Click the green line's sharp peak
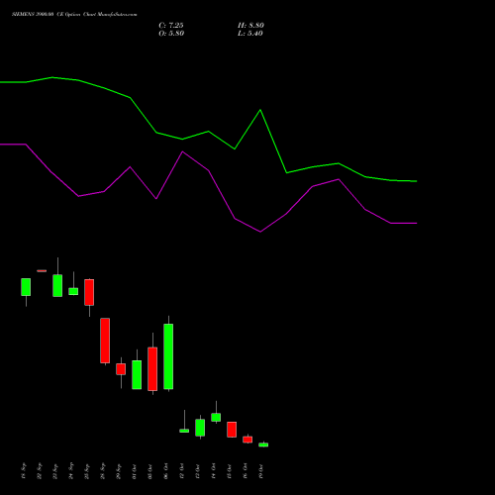 pos(260,110)
